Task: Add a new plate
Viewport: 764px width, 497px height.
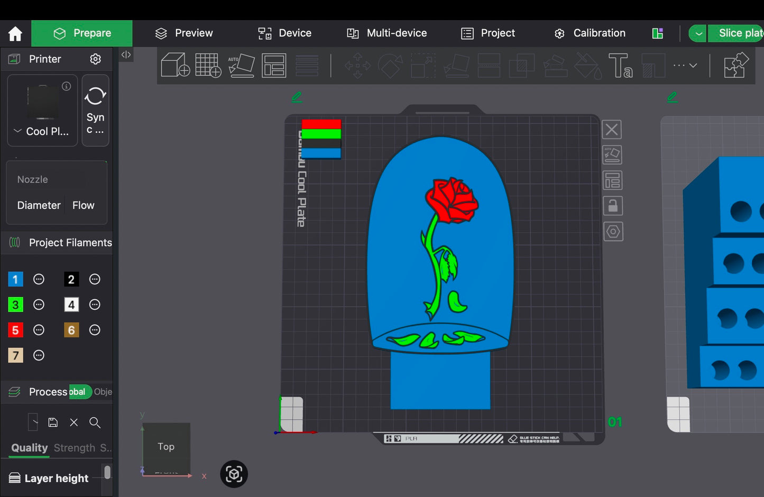Action: [x=208, y=65]
